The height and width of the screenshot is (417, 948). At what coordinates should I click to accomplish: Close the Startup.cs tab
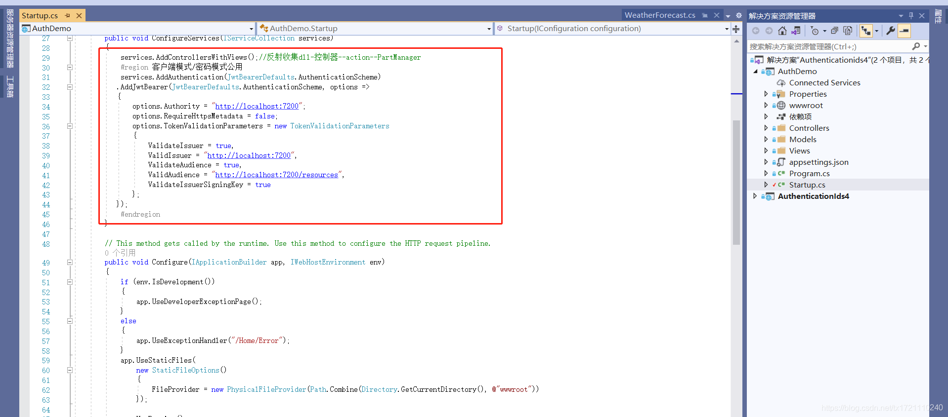click(x=79, y=16)
